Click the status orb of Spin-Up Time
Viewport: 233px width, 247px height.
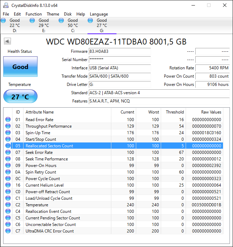[x=8, y=132]
